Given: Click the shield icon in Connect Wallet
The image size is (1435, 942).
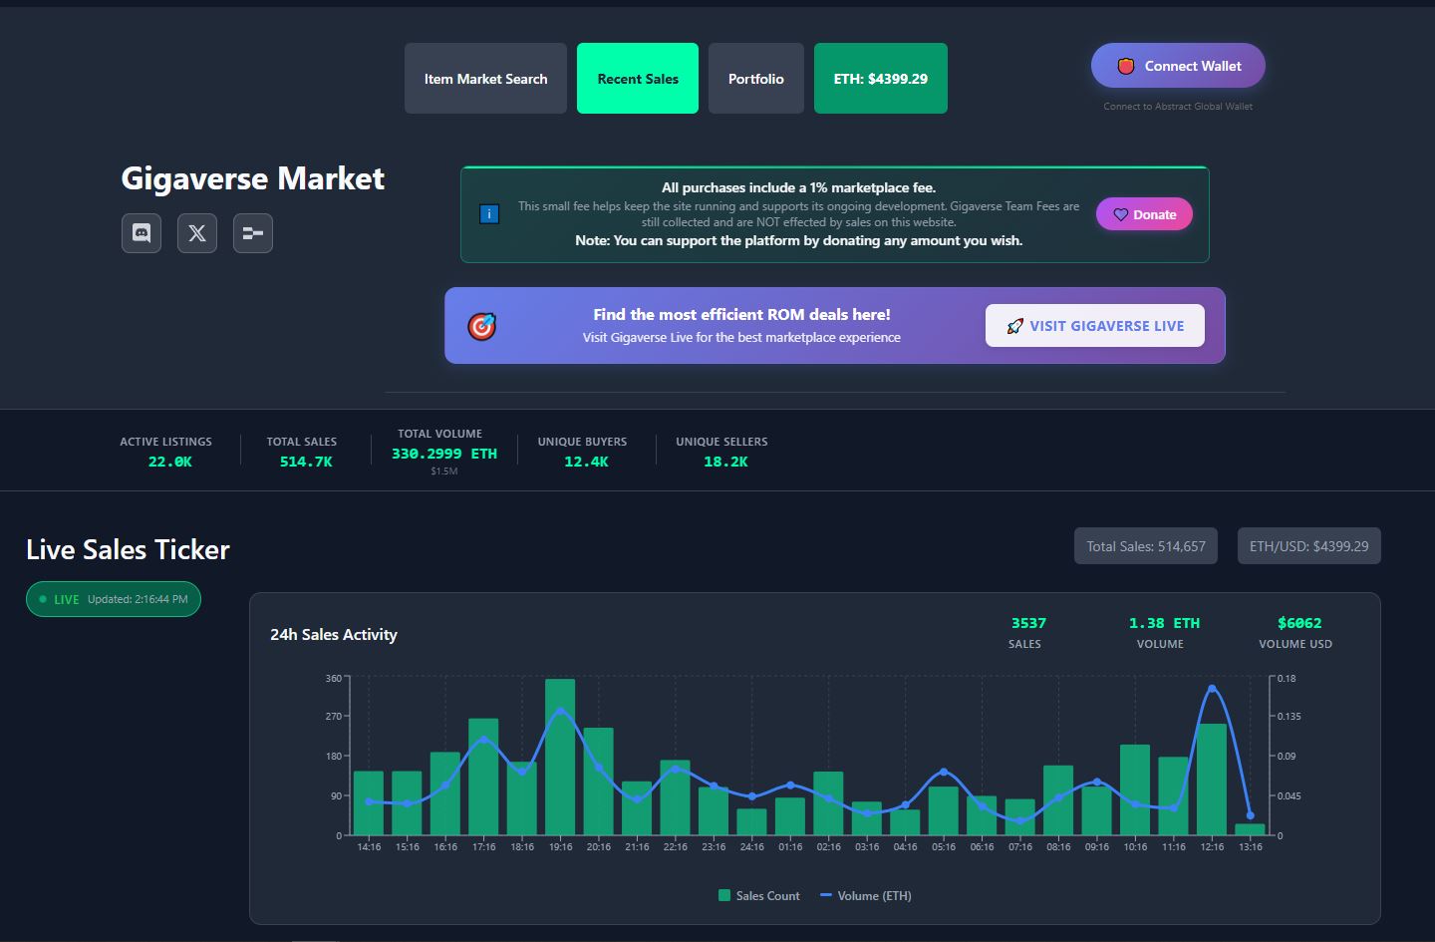Looking at the screenshot, I should click(1126, 66).
